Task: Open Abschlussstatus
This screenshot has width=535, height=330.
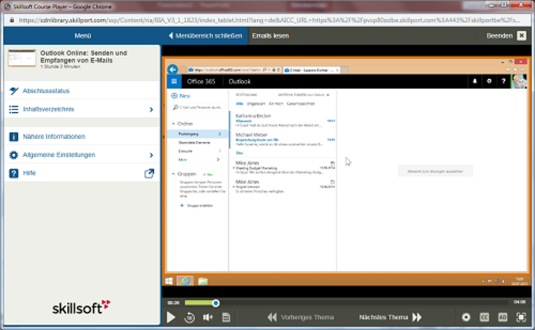Action: click(82, 91)
